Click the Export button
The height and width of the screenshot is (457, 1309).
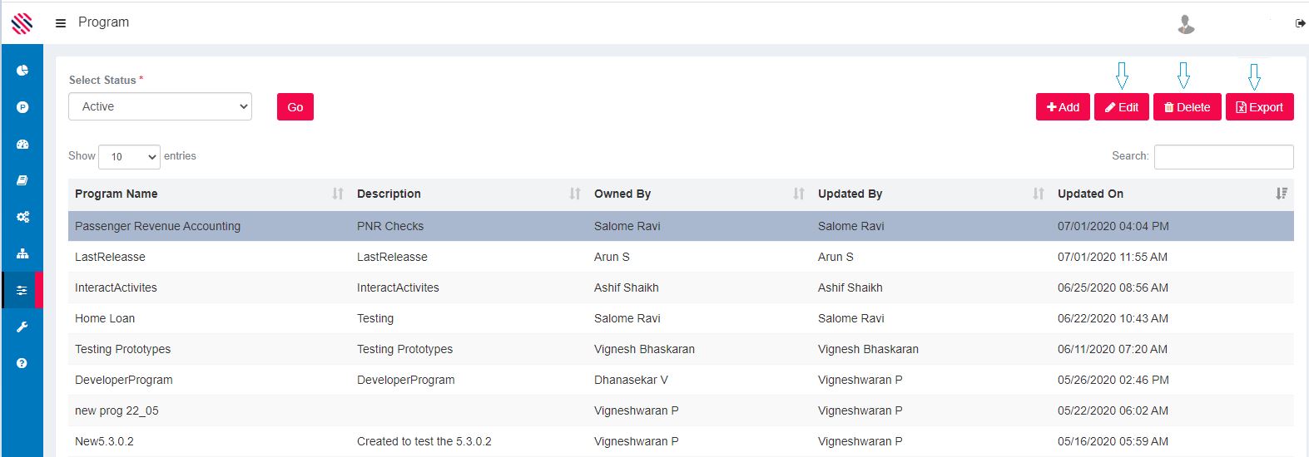[1259, 107]
